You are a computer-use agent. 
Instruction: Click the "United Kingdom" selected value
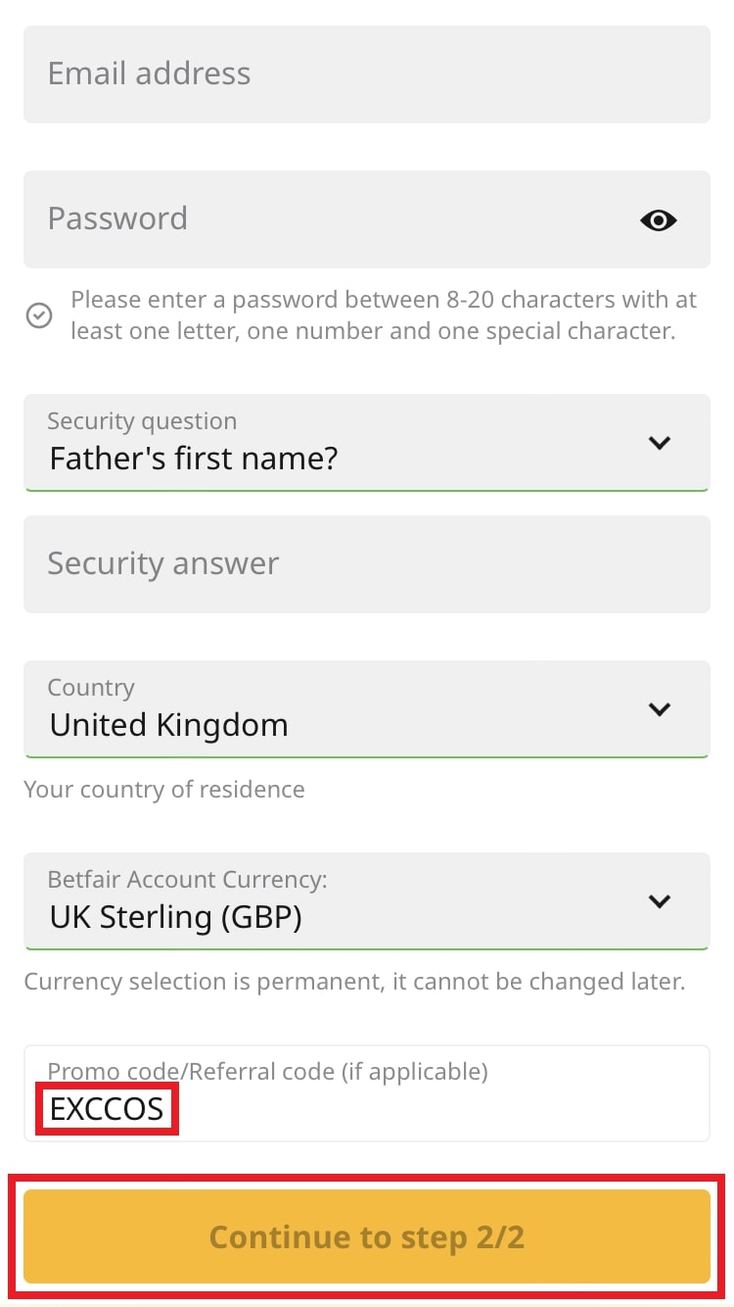[x=169, y=725]
